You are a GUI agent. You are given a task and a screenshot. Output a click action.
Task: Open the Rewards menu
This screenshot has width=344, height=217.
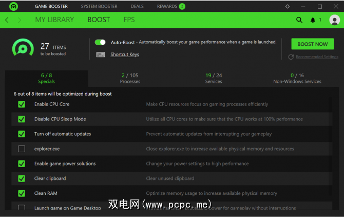pos(167,6)
